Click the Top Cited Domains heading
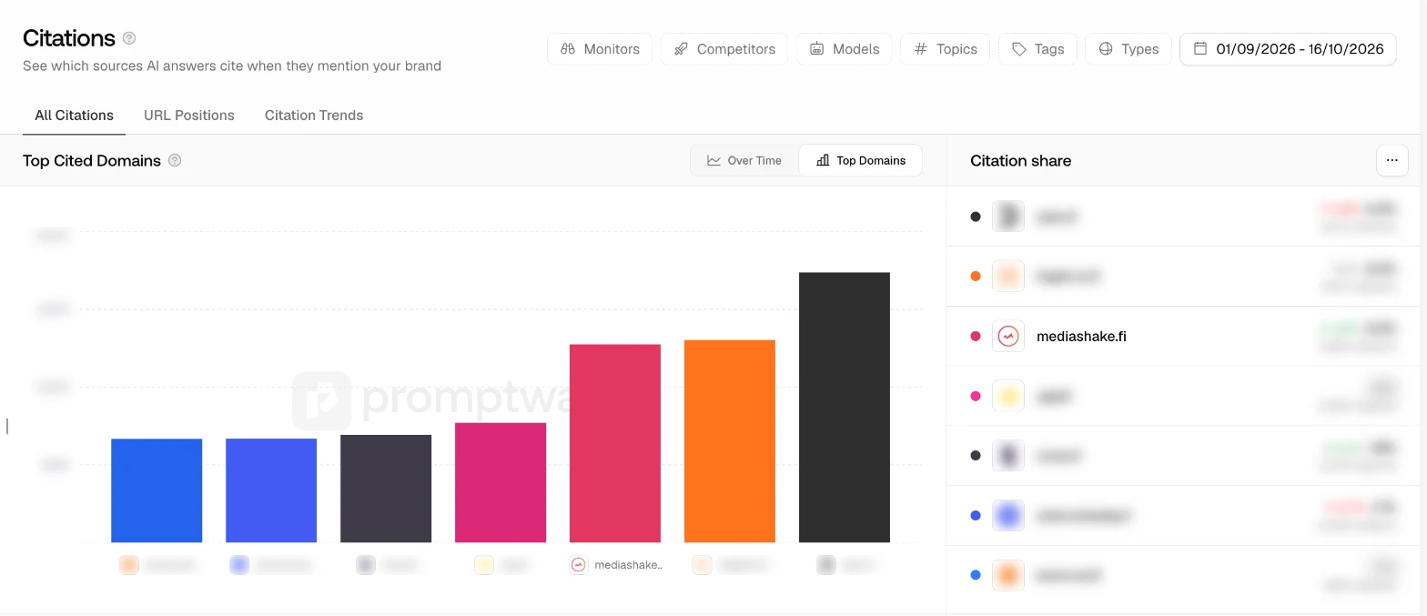Screen dimensions: 1427x616 [92, 161]
